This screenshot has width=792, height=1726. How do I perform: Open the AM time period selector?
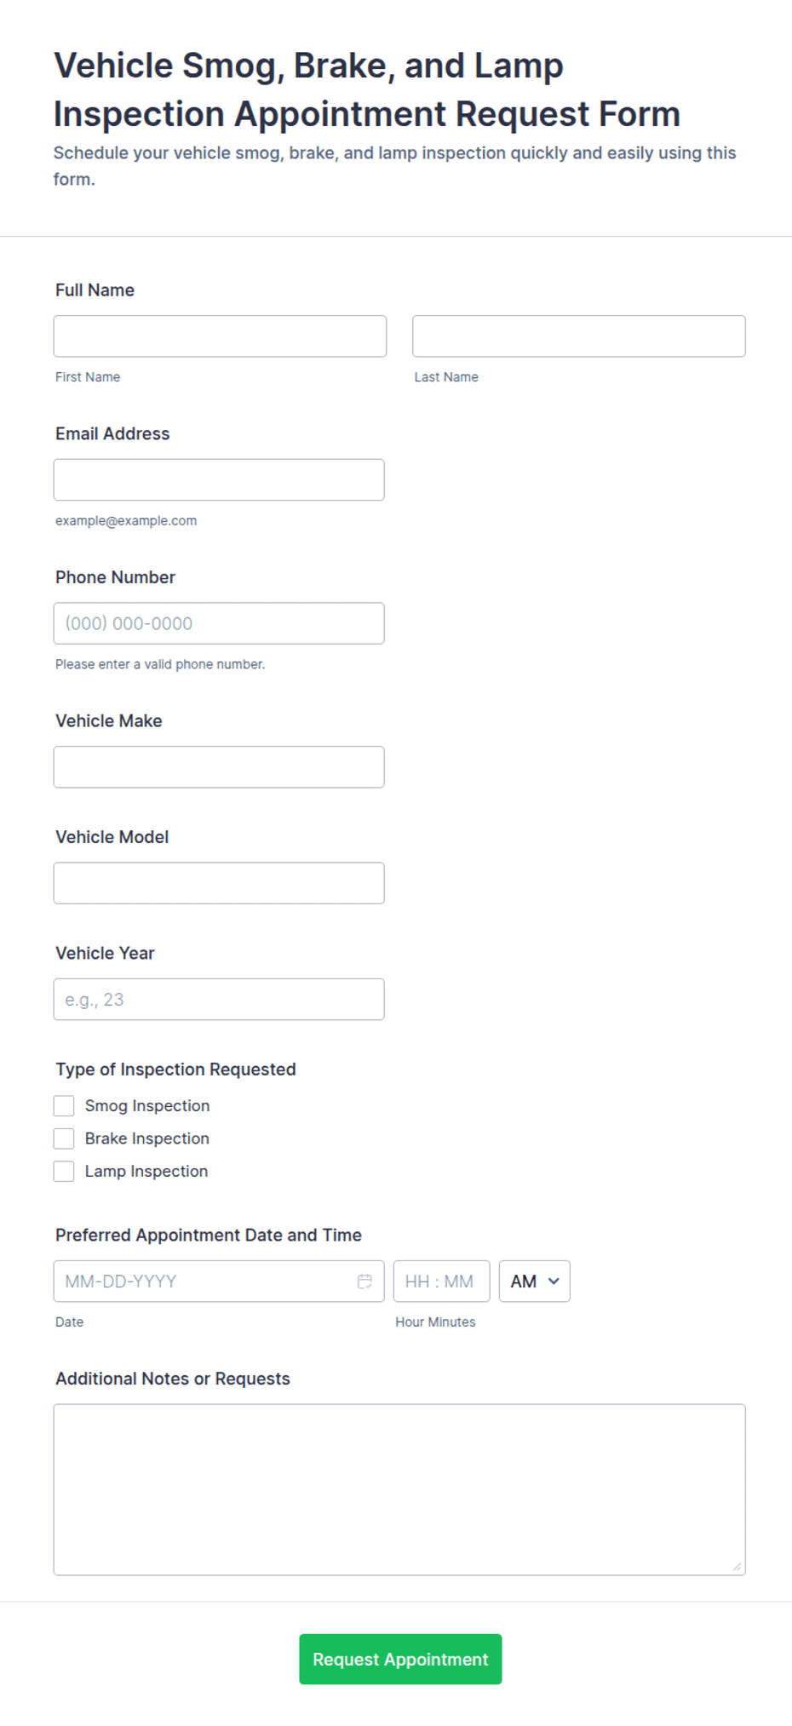(x=535, y=1281)
